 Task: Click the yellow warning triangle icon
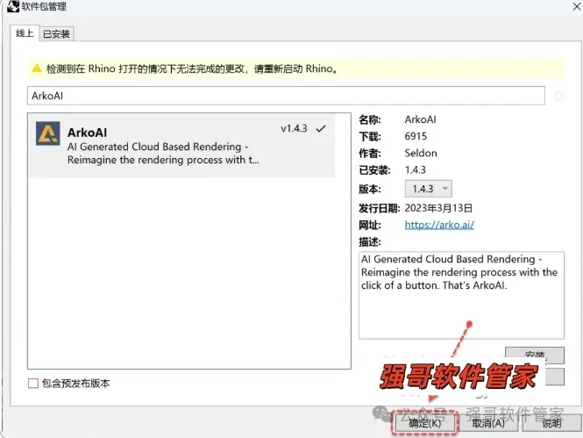pyautogui.click(x=37, y=68)
